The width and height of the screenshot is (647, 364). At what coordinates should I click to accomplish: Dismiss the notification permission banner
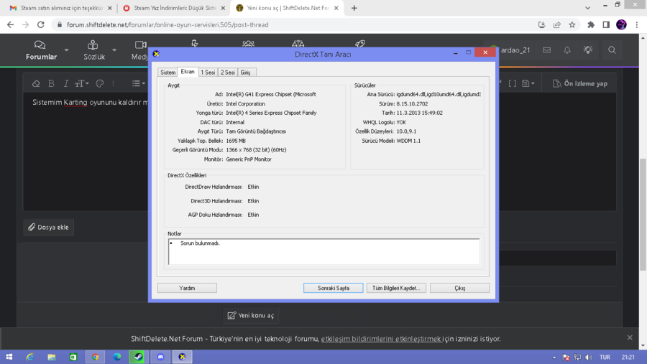630,337
